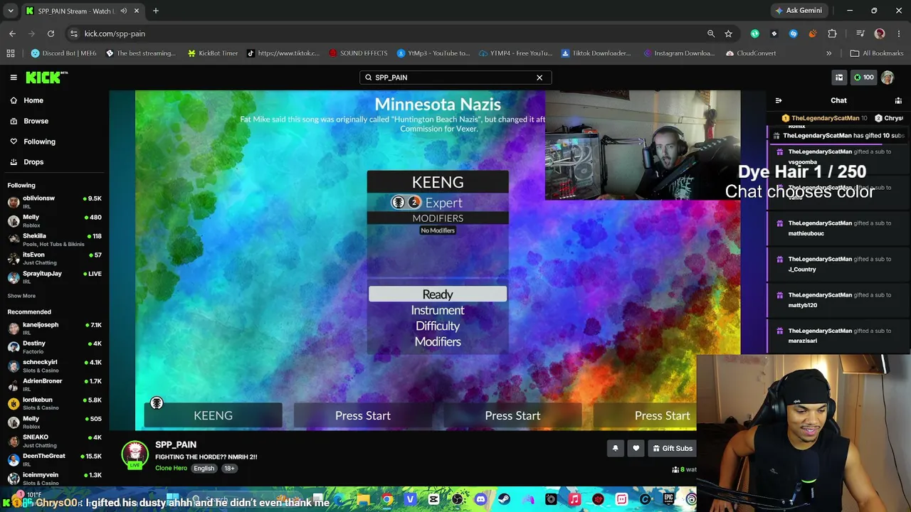
Task: Focus the Kick search field
Action: pos(455,78)
